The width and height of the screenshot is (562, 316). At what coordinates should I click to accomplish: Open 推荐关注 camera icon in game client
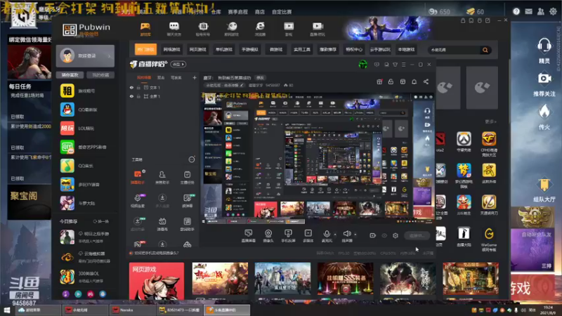544,78
